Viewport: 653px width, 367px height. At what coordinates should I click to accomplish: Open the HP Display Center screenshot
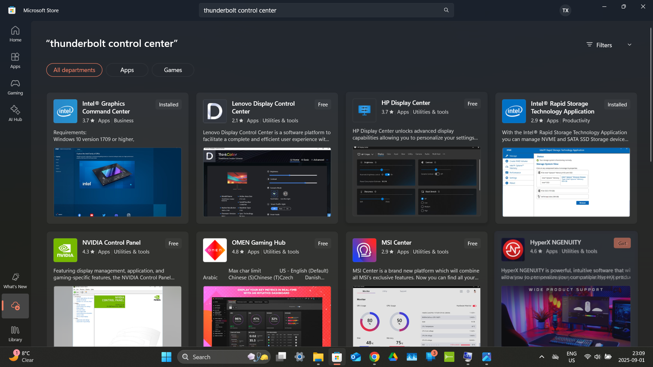point(417,181)
